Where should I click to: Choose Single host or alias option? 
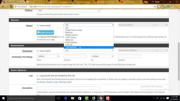pyautogui.click(x=89, y=30)
